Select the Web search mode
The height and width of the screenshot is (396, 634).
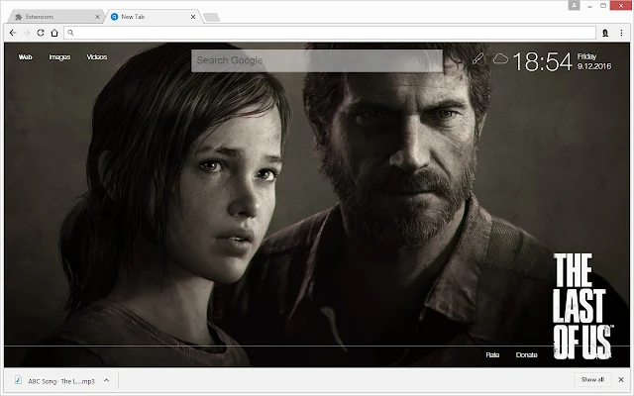tap(25, 57)
